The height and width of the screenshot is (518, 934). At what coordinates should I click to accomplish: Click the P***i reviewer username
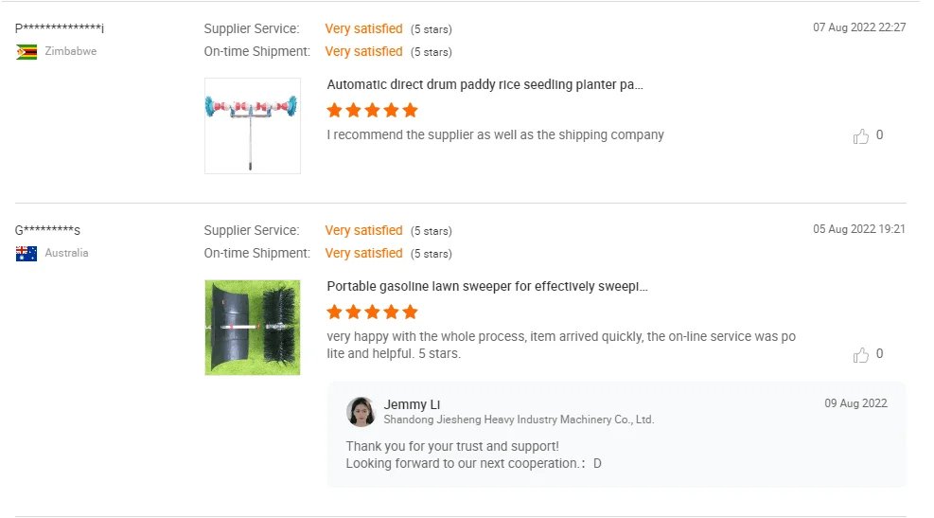[60, 28]
